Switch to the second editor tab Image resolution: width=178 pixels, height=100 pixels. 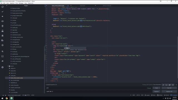(83, 6)
